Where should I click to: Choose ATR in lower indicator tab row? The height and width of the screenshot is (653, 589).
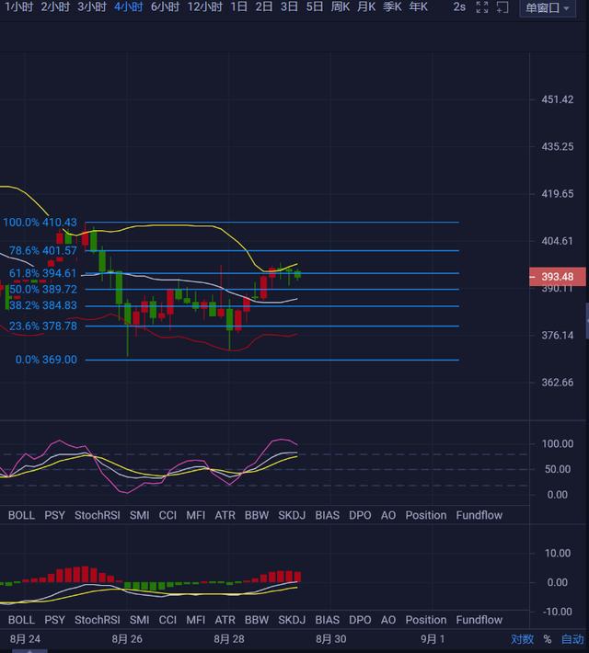tap(225, 620)
